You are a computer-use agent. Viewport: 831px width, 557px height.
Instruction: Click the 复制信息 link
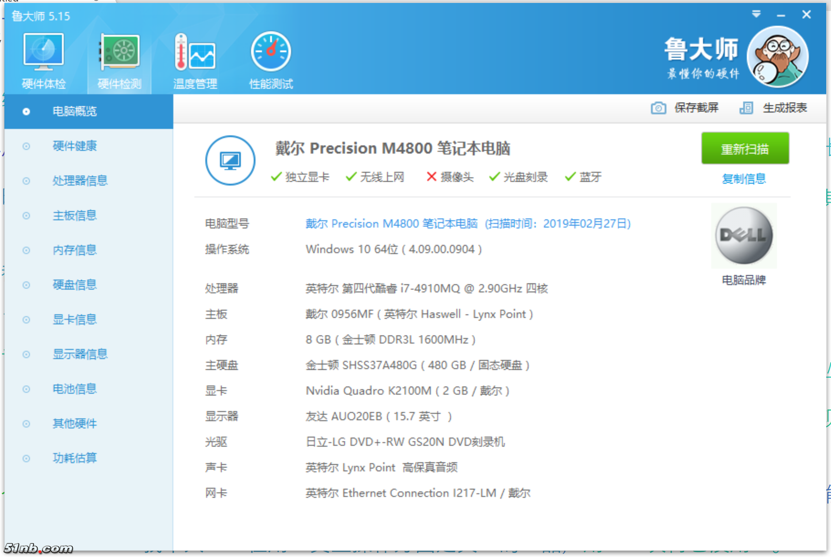coord(744,179)
